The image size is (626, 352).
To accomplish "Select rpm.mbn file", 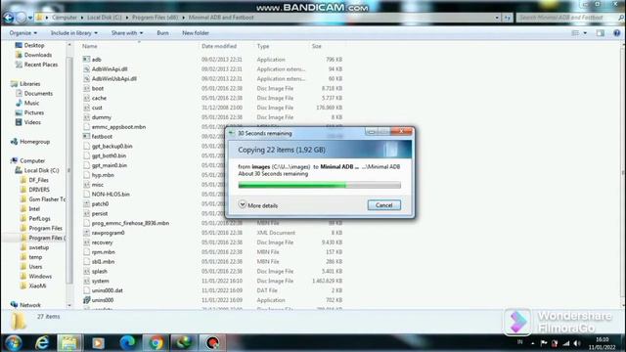I will 103,252.
